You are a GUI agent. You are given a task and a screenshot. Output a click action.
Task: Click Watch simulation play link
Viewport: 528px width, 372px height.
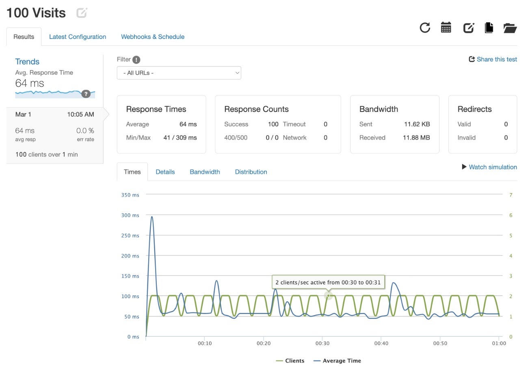[489, 167]
